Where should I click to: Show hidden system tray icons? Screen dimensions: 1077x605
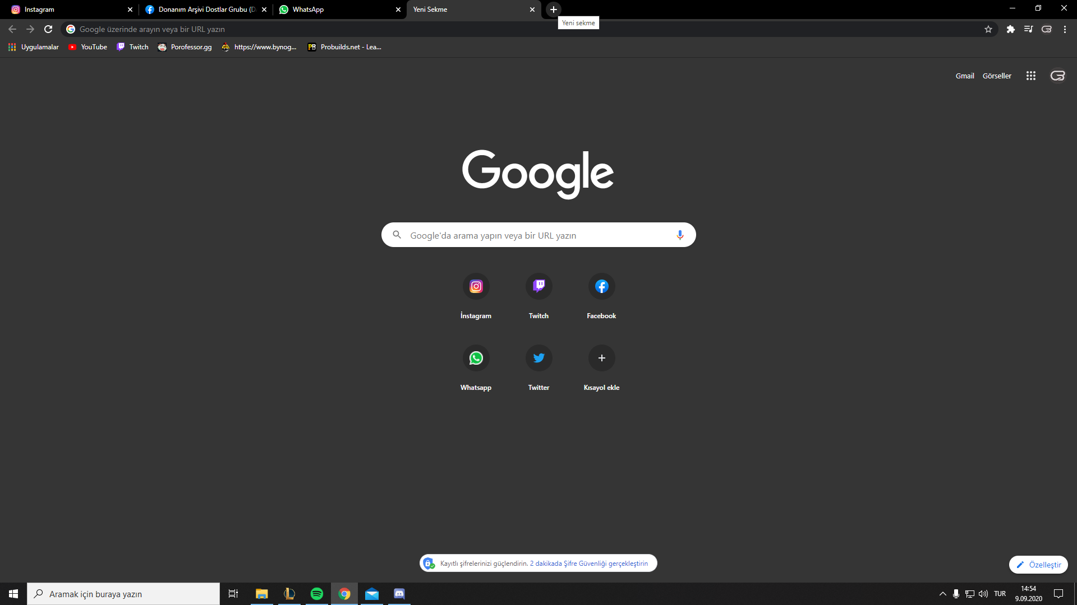943,594
